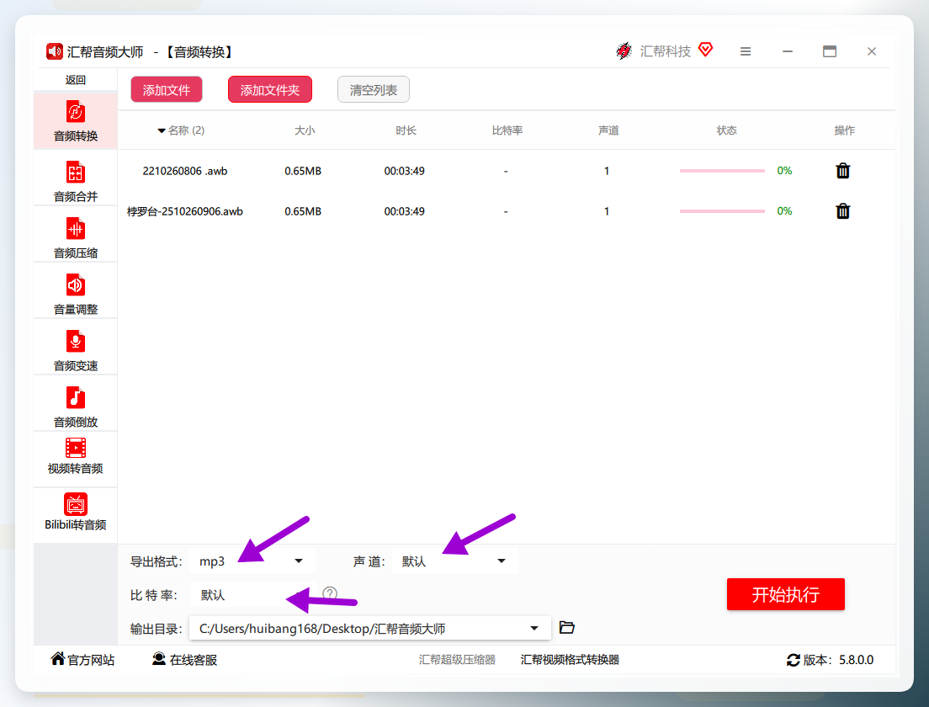
Task: Click the 时长 column header
Action: click(x=406, y=130)
